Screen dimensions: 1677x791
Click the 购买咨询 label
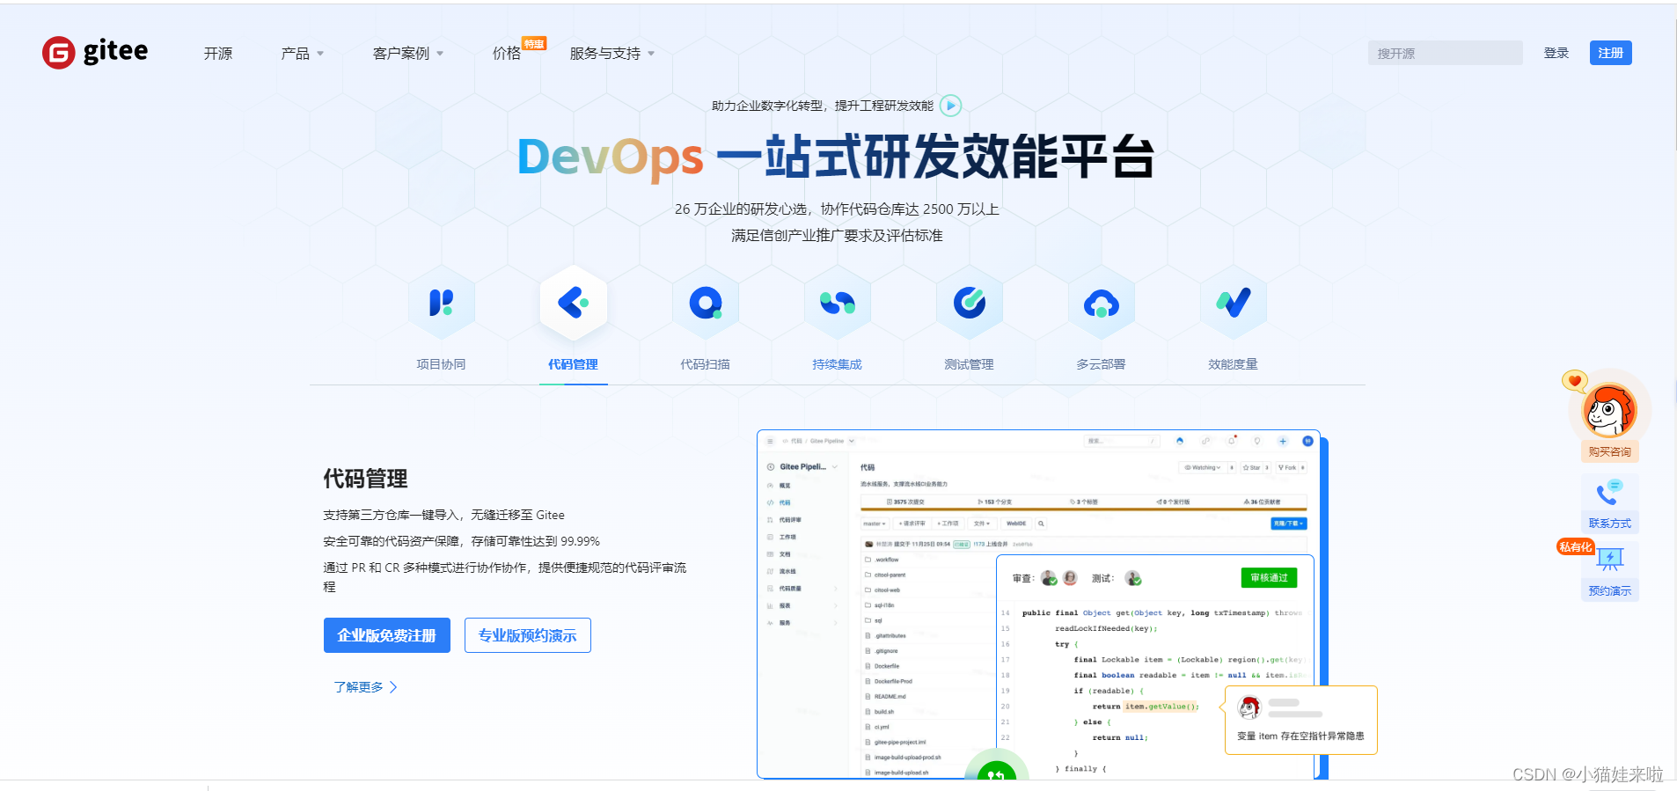1609,452
